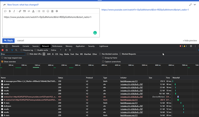Insert preformatted code with the code icon

click(29, 11)
